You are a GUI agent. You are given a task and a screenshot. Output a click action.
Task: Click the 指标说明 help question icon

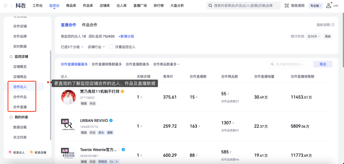point(333,25)
